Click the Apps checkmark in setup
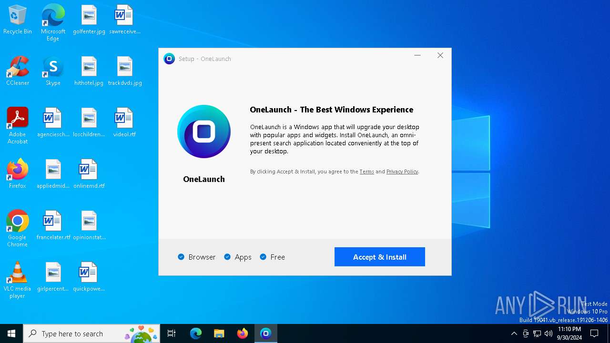610x343 pixels. coord(227,257)
